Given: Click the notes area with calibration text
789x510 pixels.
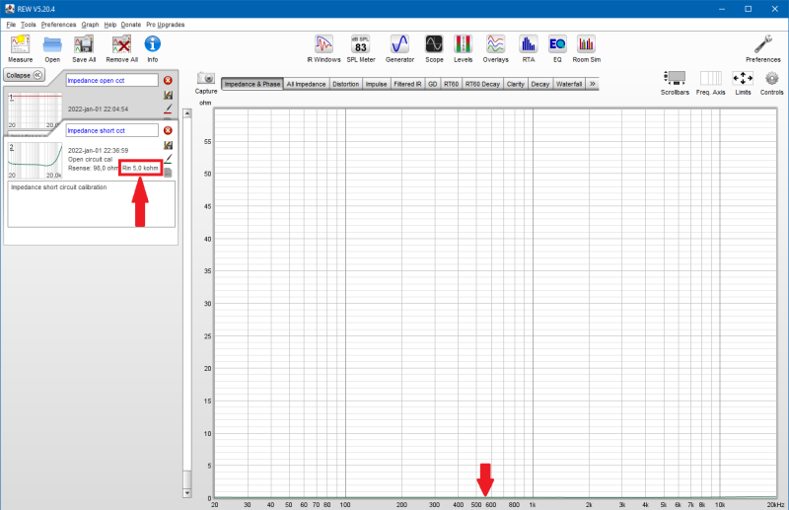Looking at the screenshot, I should pos(91,204).
